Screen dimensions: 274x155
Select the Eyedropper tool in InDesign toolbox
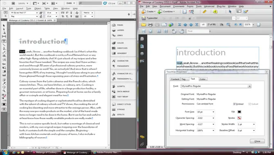pos(4,83)
